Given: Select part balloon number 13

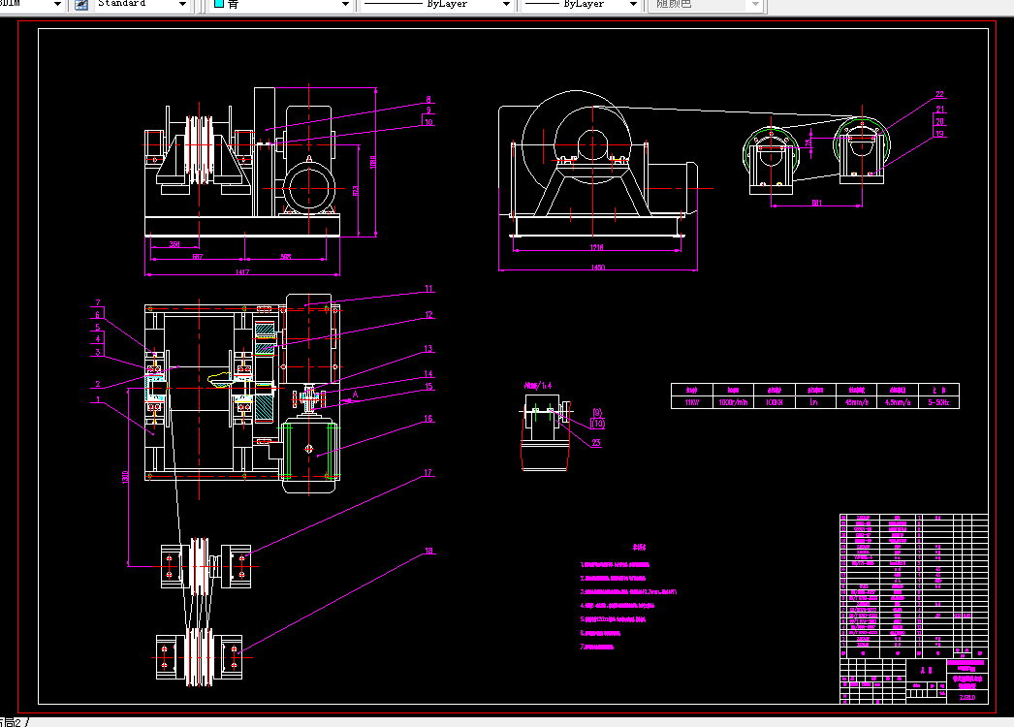Looking at the screenshot, I should click(x=428, y=349).
